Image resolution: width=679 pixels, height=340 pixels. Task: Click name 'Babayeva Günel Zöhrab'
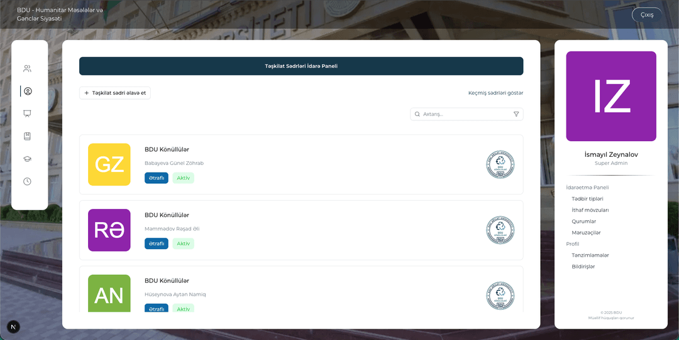pyautogui.click(x=174, y=163)
